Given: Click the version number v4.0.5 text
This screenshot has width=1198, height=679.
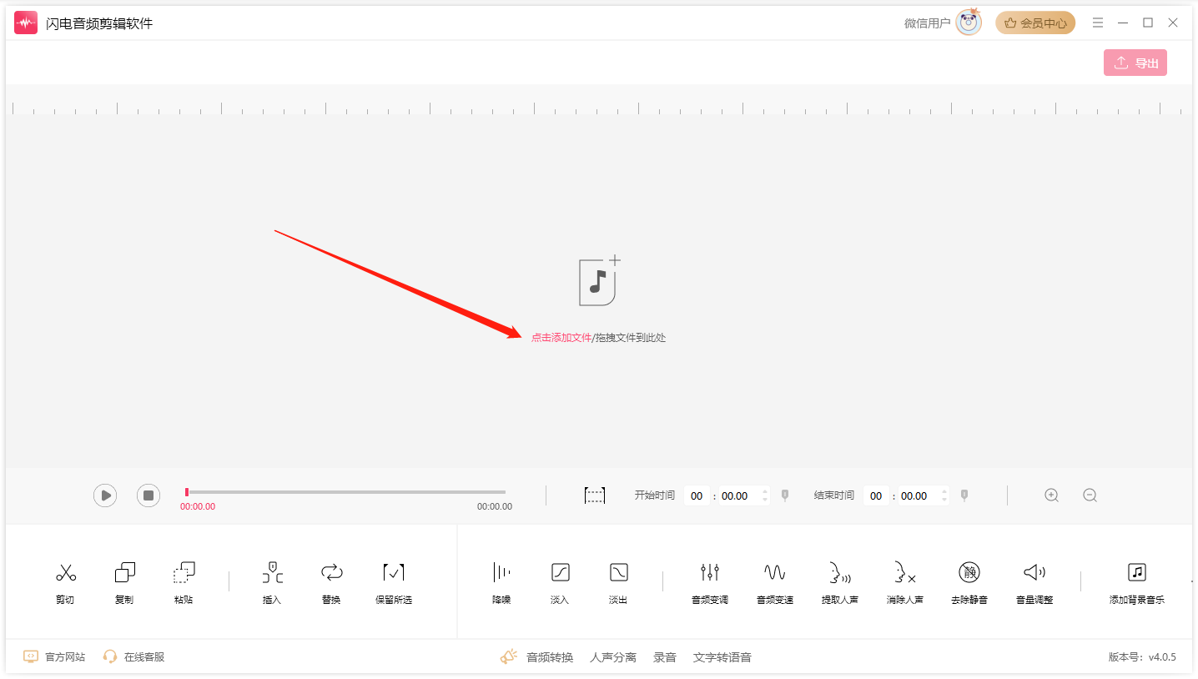Looking at the screenshot, I should (x=1162, y=657).
